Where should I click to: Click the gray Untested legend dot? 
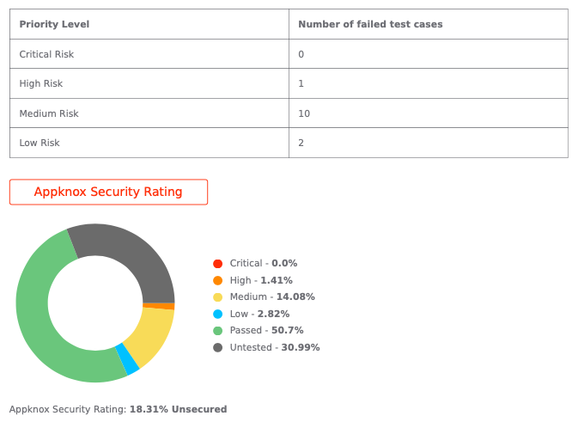pyautogui.click(x=218, y=347)
